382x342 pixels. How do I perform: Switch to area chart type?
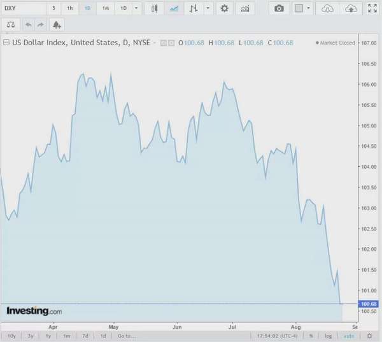174,8
